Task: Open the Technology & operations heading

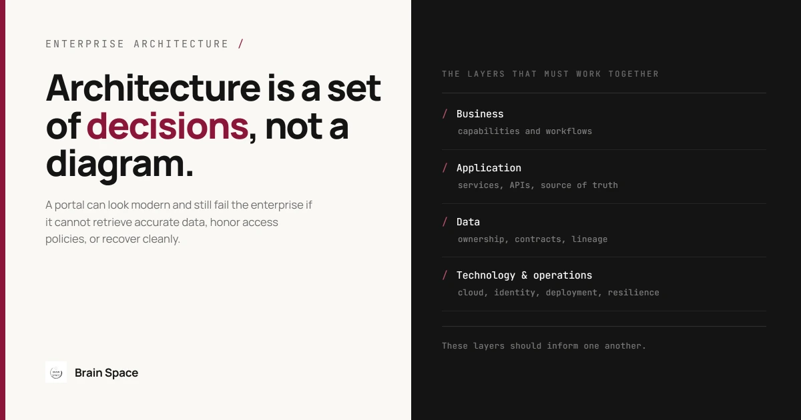Action: point(524,275)
